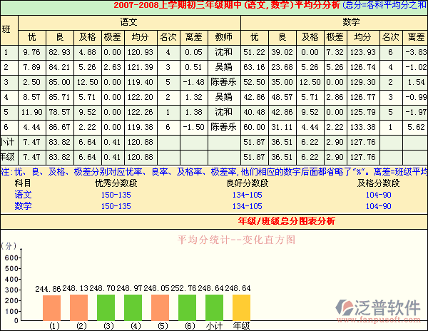This screenshot has width=428, height=331.
Task: Click the 语文 subject header
Action: click(129, 22)
